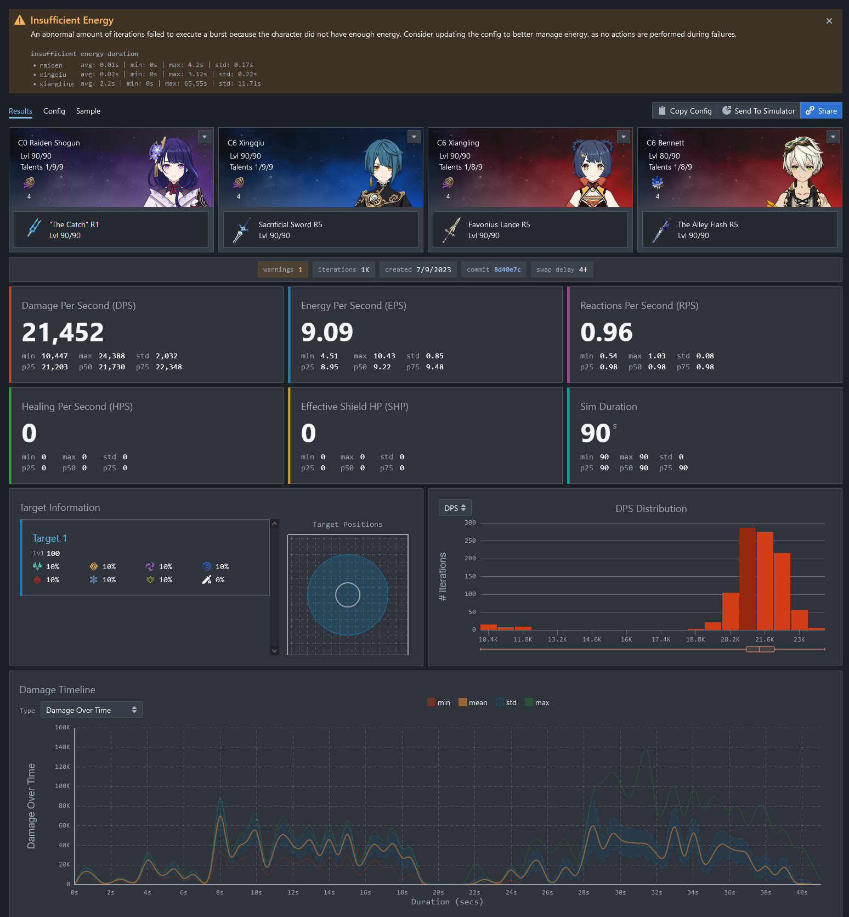
Task: Switch to the Config tab
Action: pyautogui.click(x=54, y=111)
